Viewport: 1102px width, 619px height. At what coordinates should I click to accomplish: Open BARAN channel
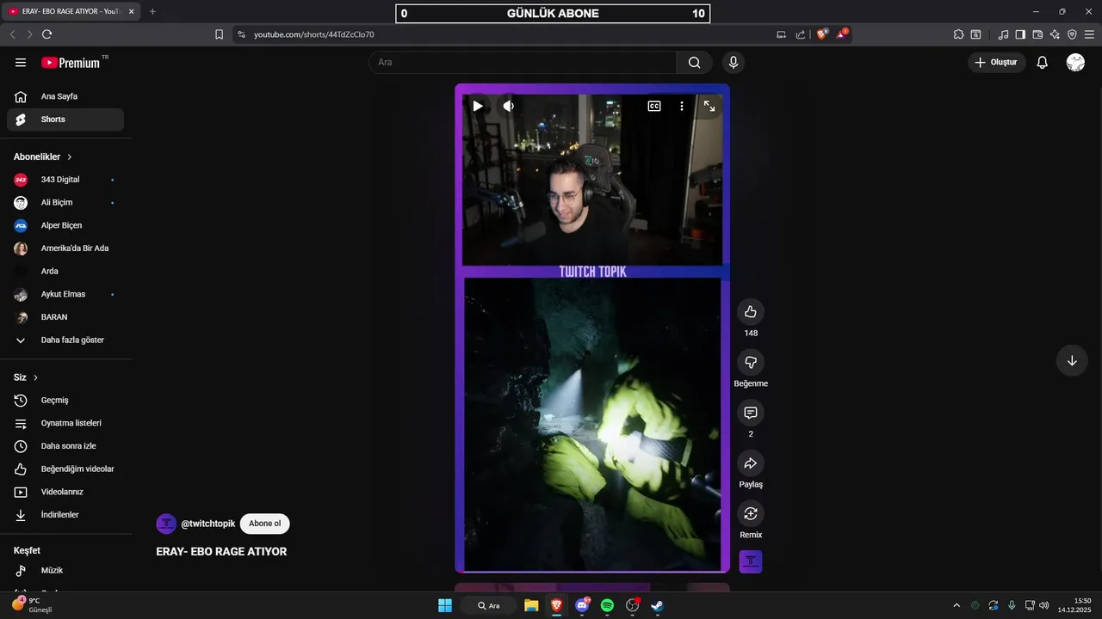coord(65,317)
